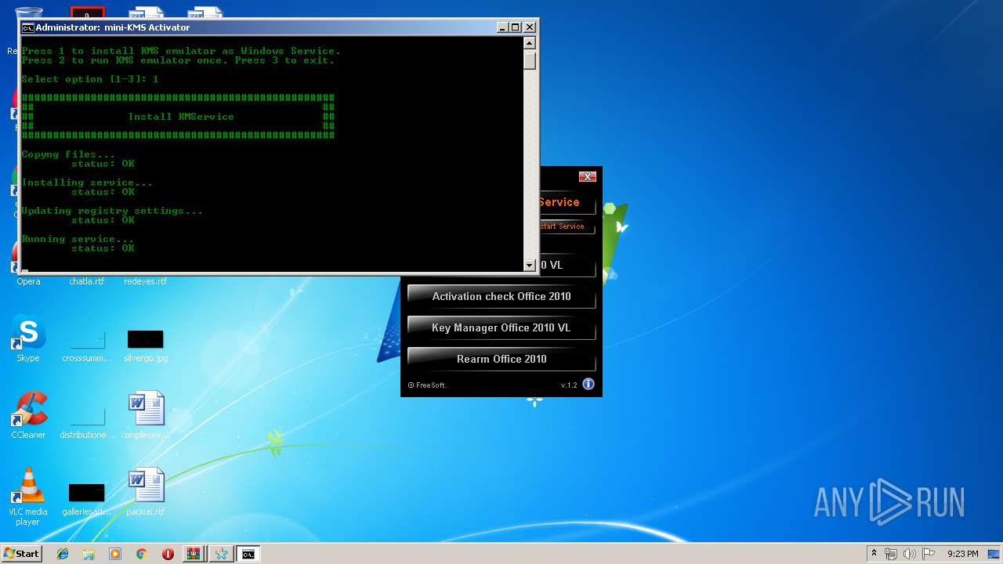Select the redeyes.rtf desktop file
1003x564 pixels.
pos(145,280)
